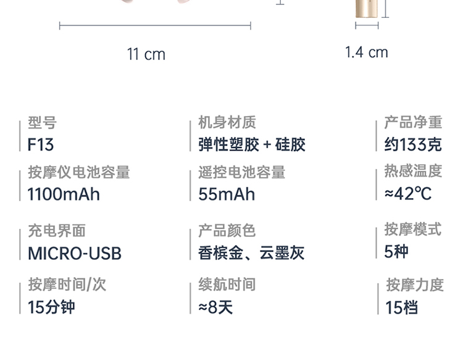The width and height of the screenshot is (463, 361).
Task: Click the 弹性塑胶 + 硅胶 material value
Action: click(x=252, y=144)
